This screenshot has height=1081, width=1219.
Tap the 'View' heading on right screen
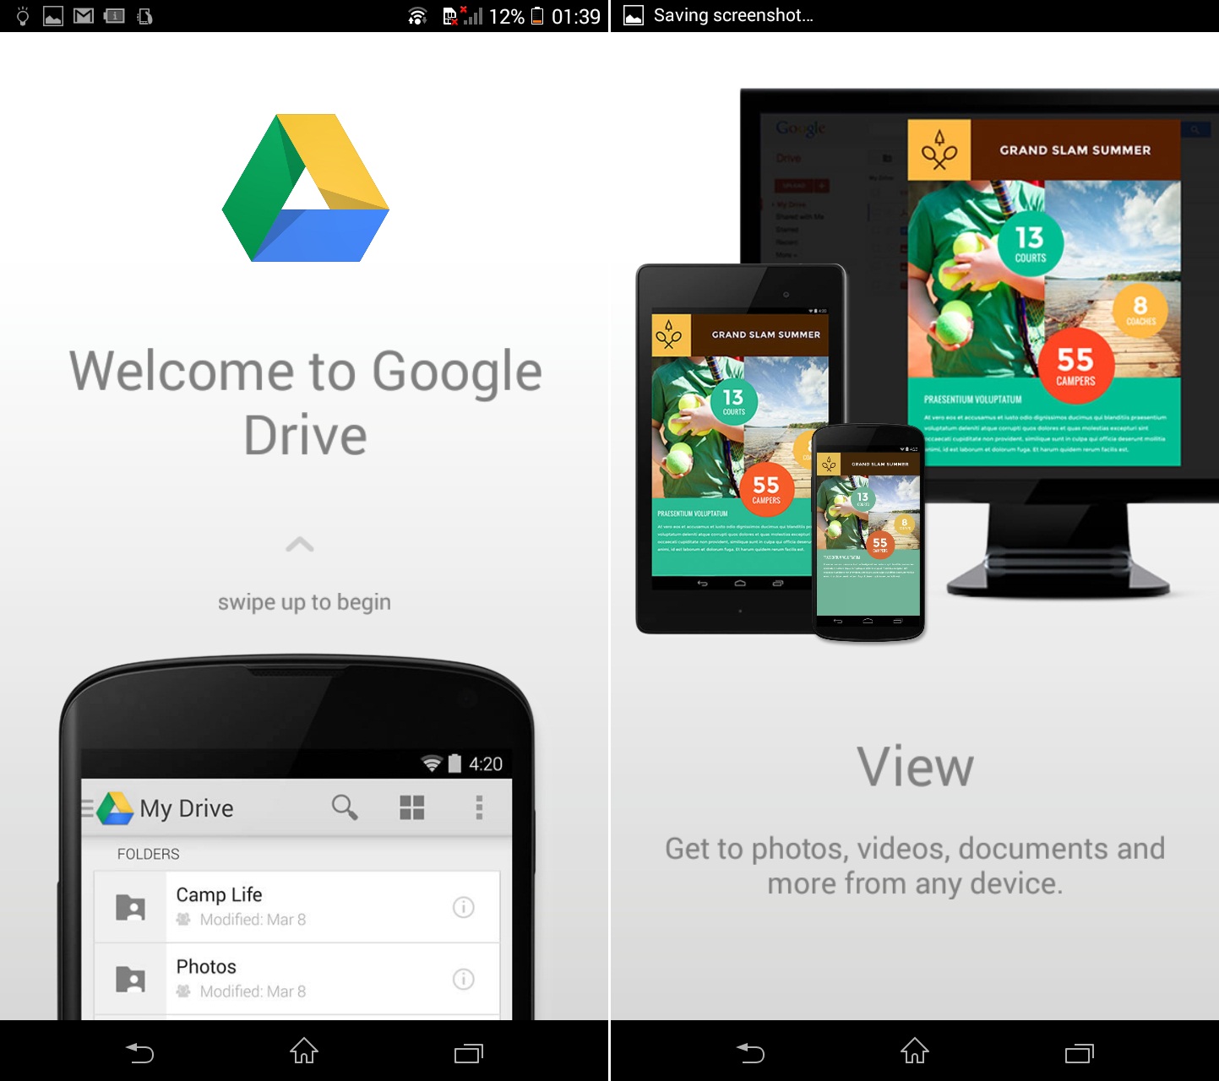[916, 767]
